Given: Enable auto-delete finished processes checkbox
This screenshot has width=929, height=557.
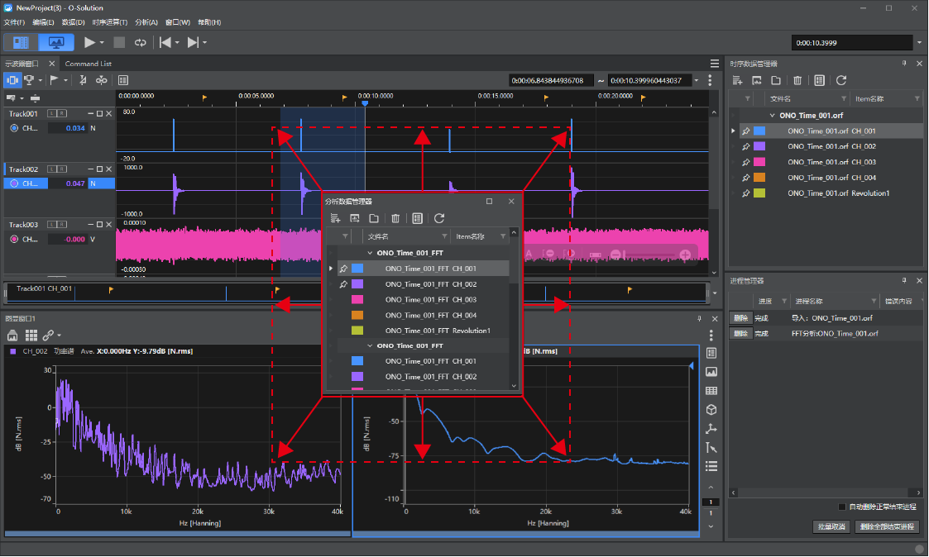Looking at the screenshot, I should (842, 507).
